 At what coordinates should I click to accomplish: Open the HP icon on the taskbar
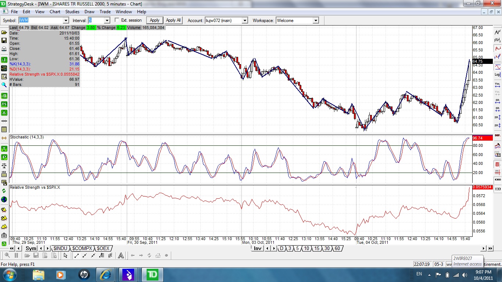(x=84, y=274)
